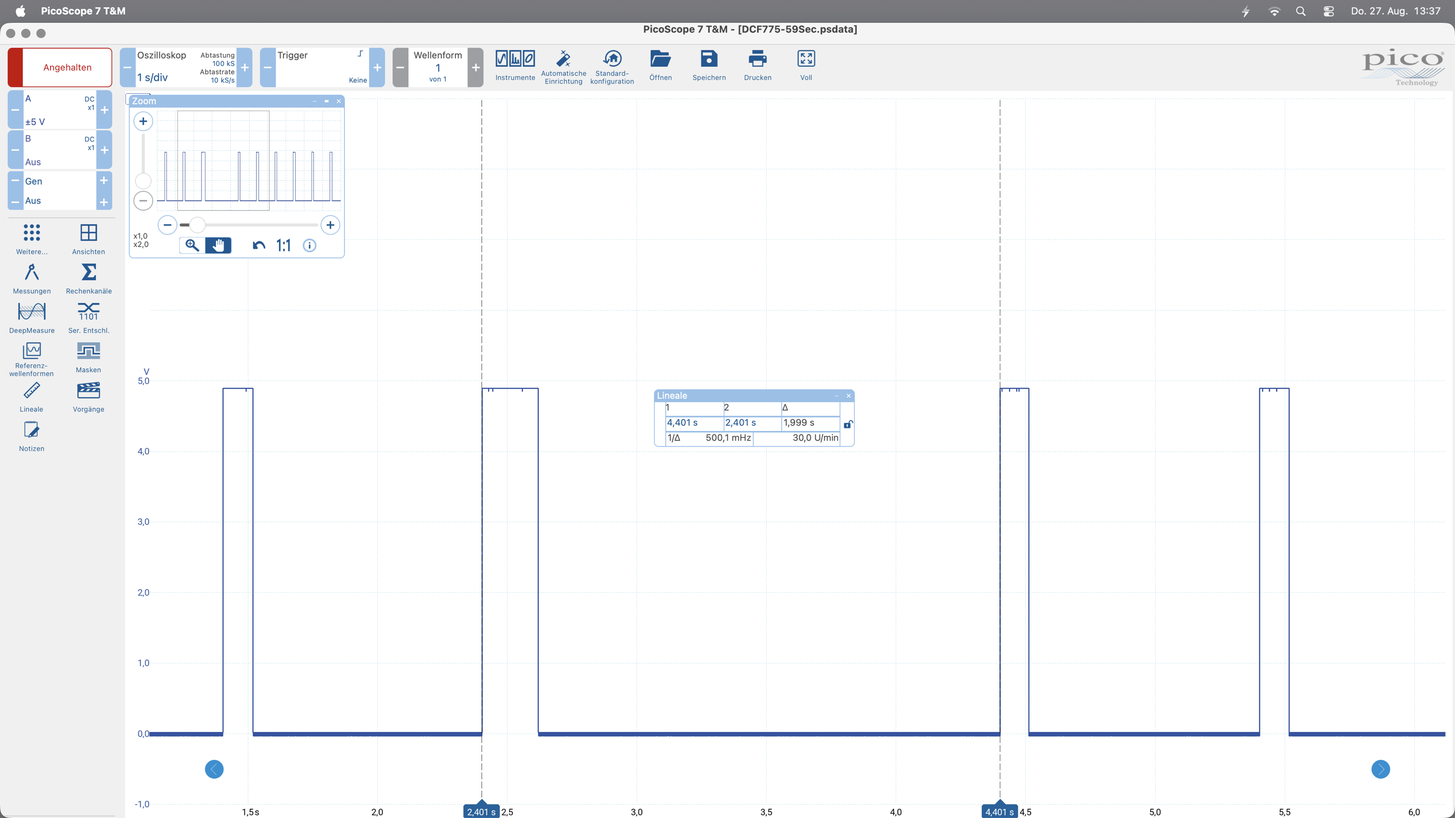Screen dimensions: 1455x818
Task: Switch to full screen with Voll
Action: tap(806, 66)
